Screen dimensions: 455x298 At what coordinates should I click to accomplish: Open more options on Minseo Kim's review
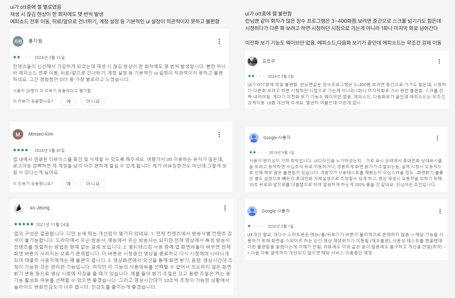[219, 135]
